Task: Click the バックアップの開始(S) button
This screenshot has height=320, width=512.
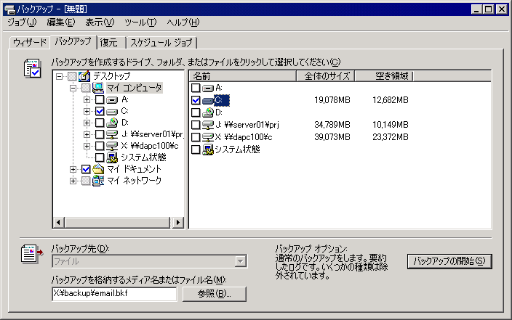Action: [x=449, y=261]
